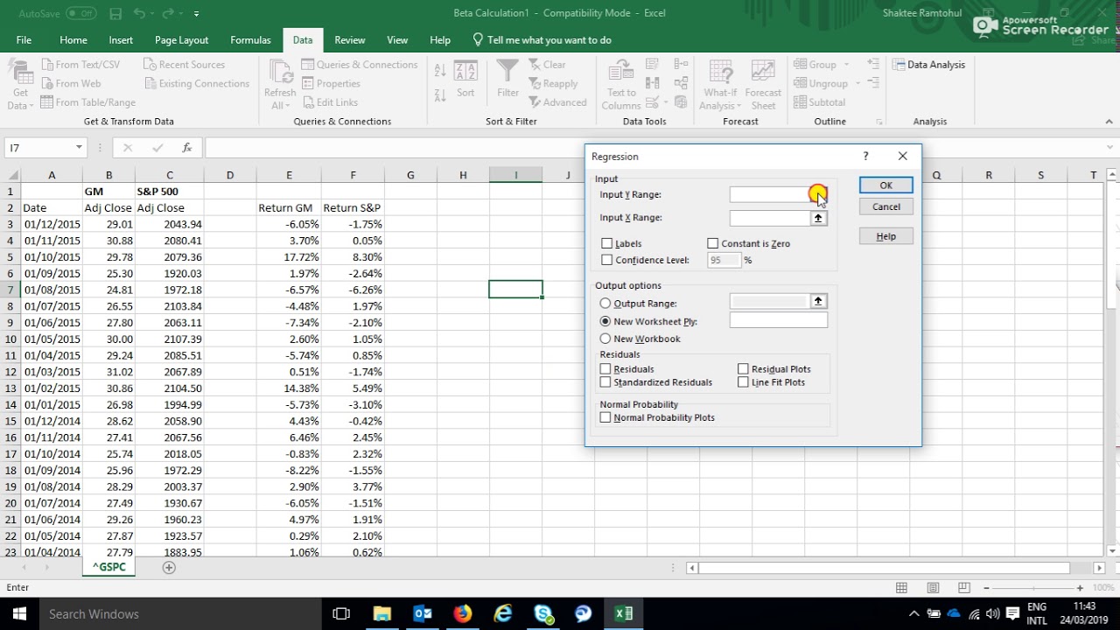Open Customize Quick Access Toolbar dropdown

pyautogui.click(x=196, y=14)
